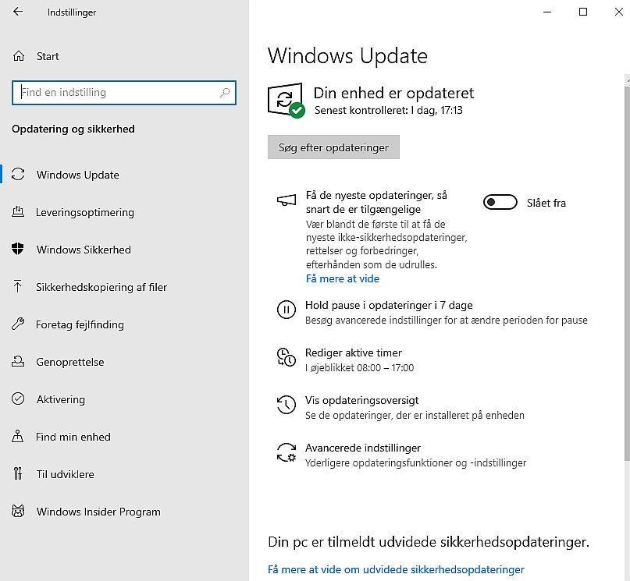Click the search magnifier icon
The height and width of the screenshot is (581, 630).
(x=225, y=93)
